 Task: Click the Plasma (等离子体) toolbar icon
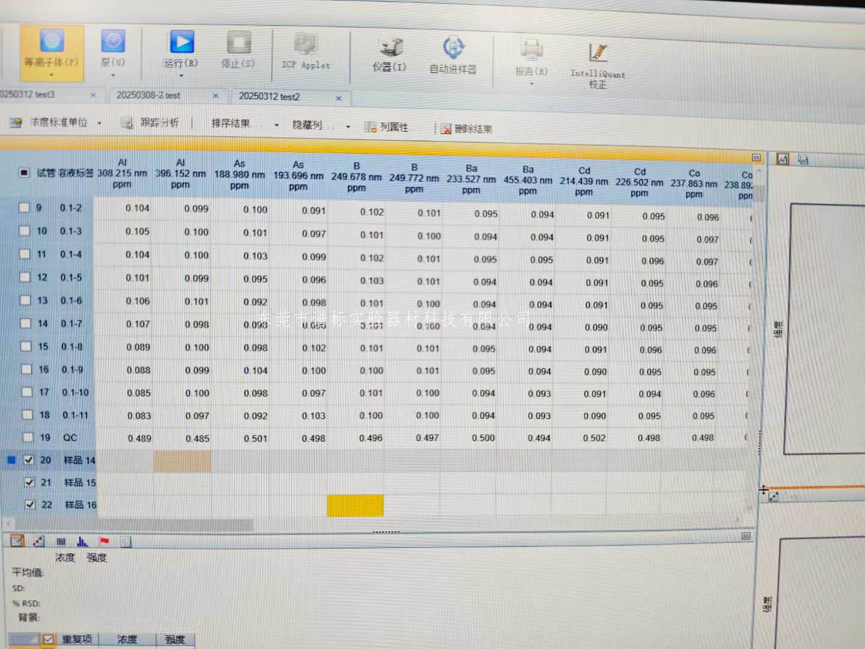tap(52, 42)
